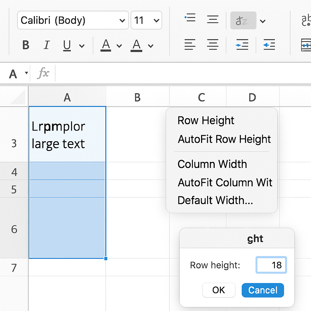This screenshot has width=311, height=311.
Task: Click Cancel in the row height dialog
Action: (263, 290)
